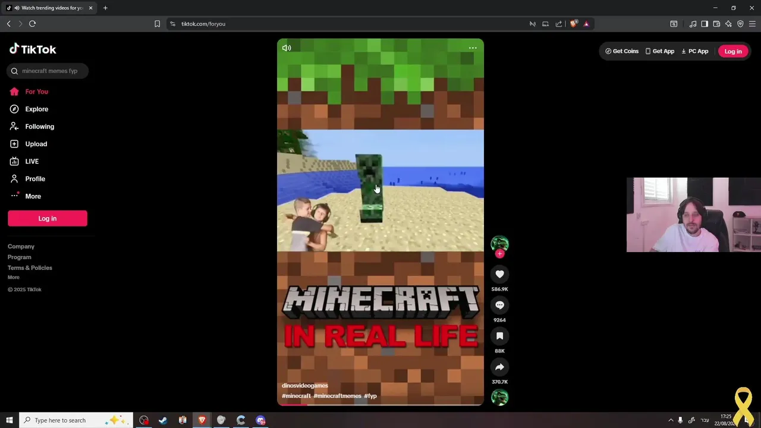Open the Following feed
Viewport: 761px width, 428px height.
tap(39, 127)
